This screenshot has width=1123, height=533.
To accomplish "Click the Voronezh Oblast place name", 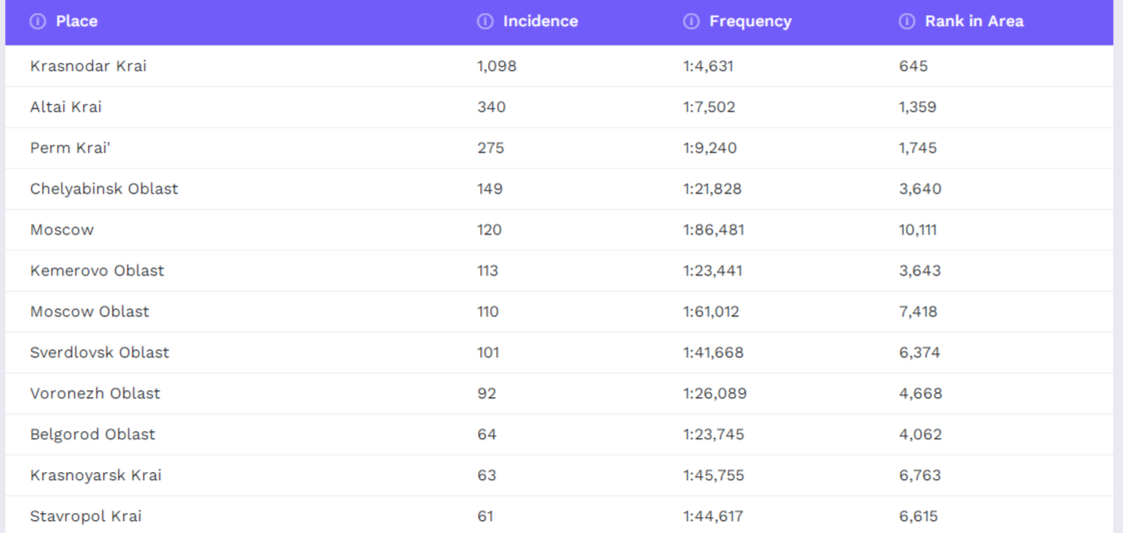I will [x=95, y=393].
